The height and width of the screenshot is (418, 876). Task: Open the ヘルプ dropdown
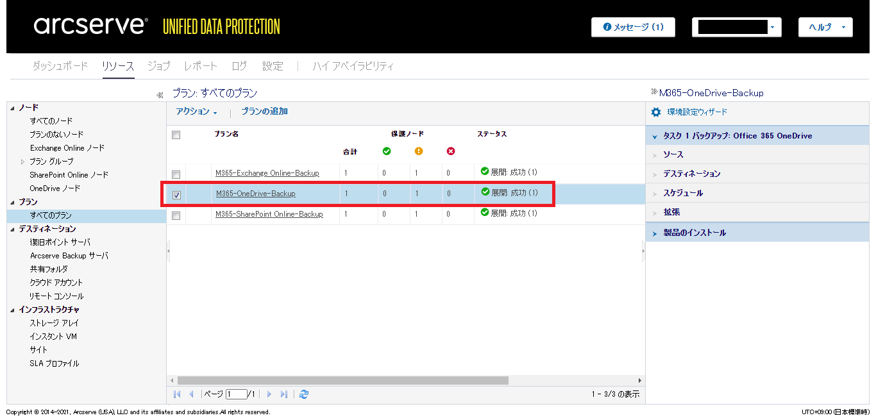click(x=825, y=27)
